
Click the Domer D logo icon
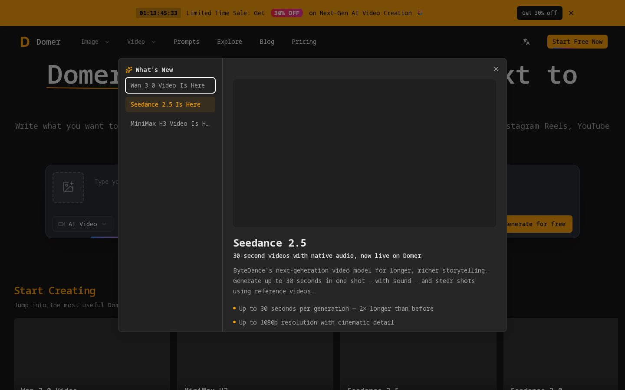[x=25, y=42]
